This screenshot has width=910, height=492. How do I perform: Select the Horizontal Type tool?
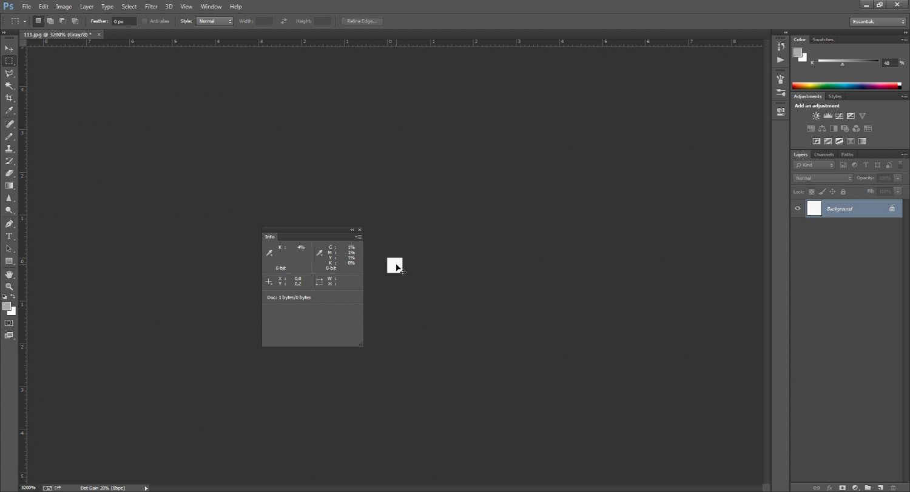[9, 236]
